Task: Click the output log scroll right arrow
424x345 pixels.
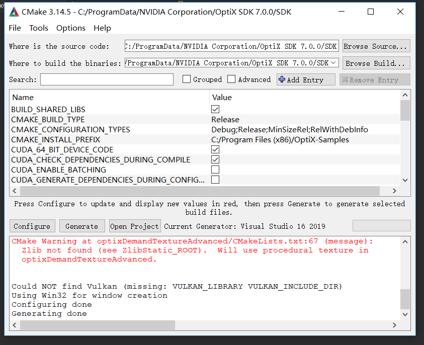Action: [x=394, y=325]
